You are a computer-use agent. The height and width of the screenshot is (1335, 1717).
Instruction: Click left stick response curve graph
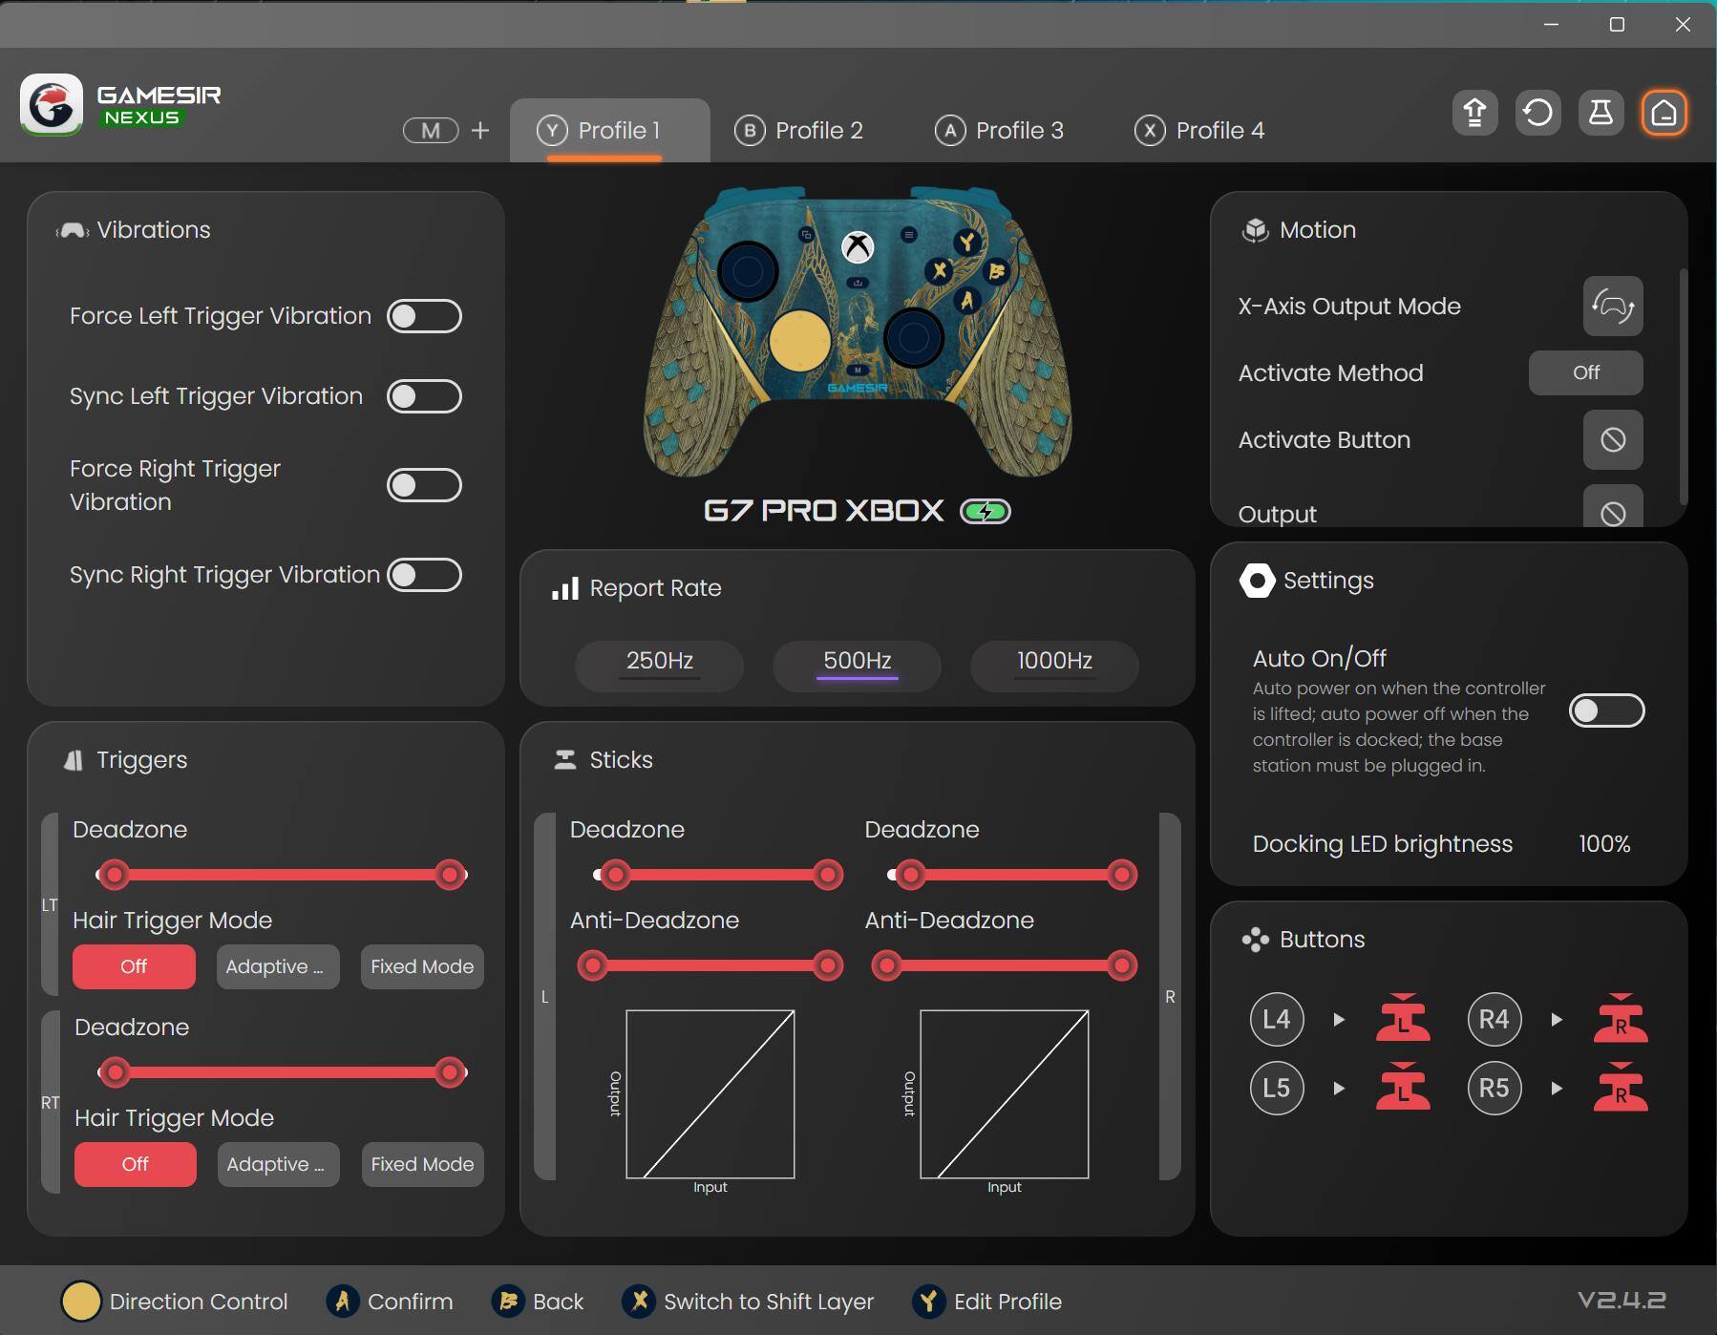click(x=710, y=1094)
